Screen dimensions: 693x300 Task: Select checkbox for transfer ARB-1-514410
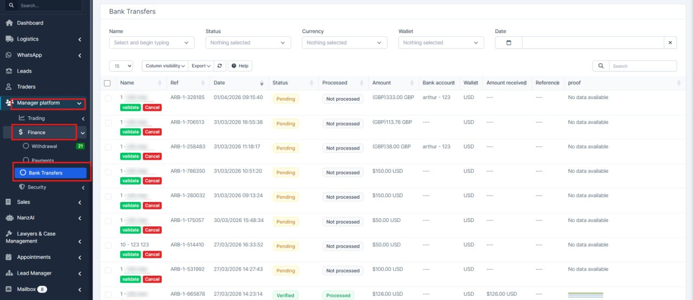pos(108,245)
